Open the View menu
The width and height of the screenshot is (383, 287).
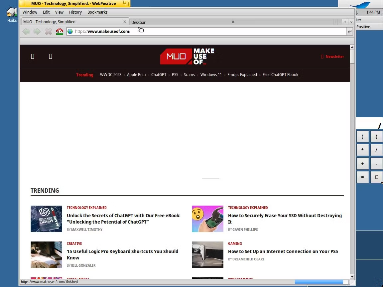point(59,12)
